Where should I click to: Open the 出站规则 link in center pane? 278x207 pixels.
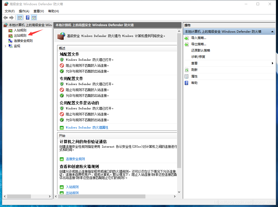coord(72,193)
